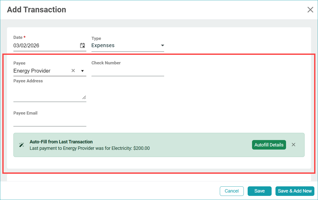This screenshot has height=200, width=318.
Task: Choose Save & Add New
Action: [x=295, y=191]
